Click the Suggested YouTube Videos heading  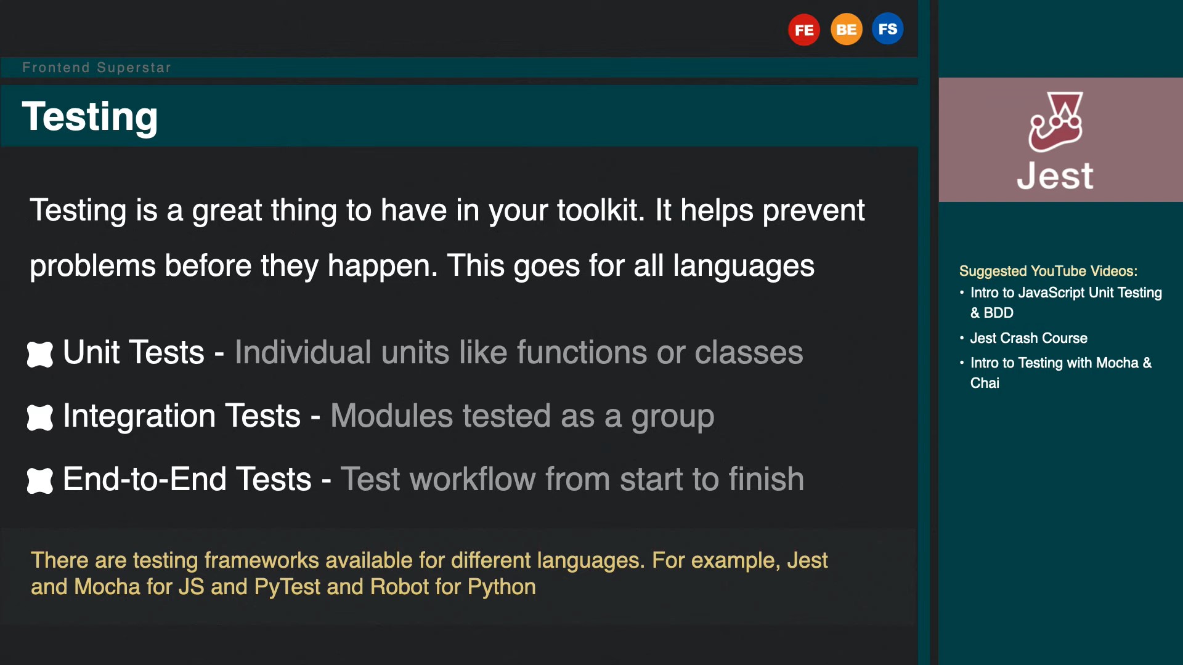(x=1047, y=271)
